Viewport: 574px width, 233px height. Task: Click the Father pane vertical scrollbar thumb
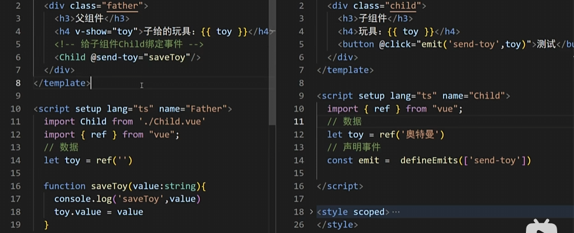272,62
